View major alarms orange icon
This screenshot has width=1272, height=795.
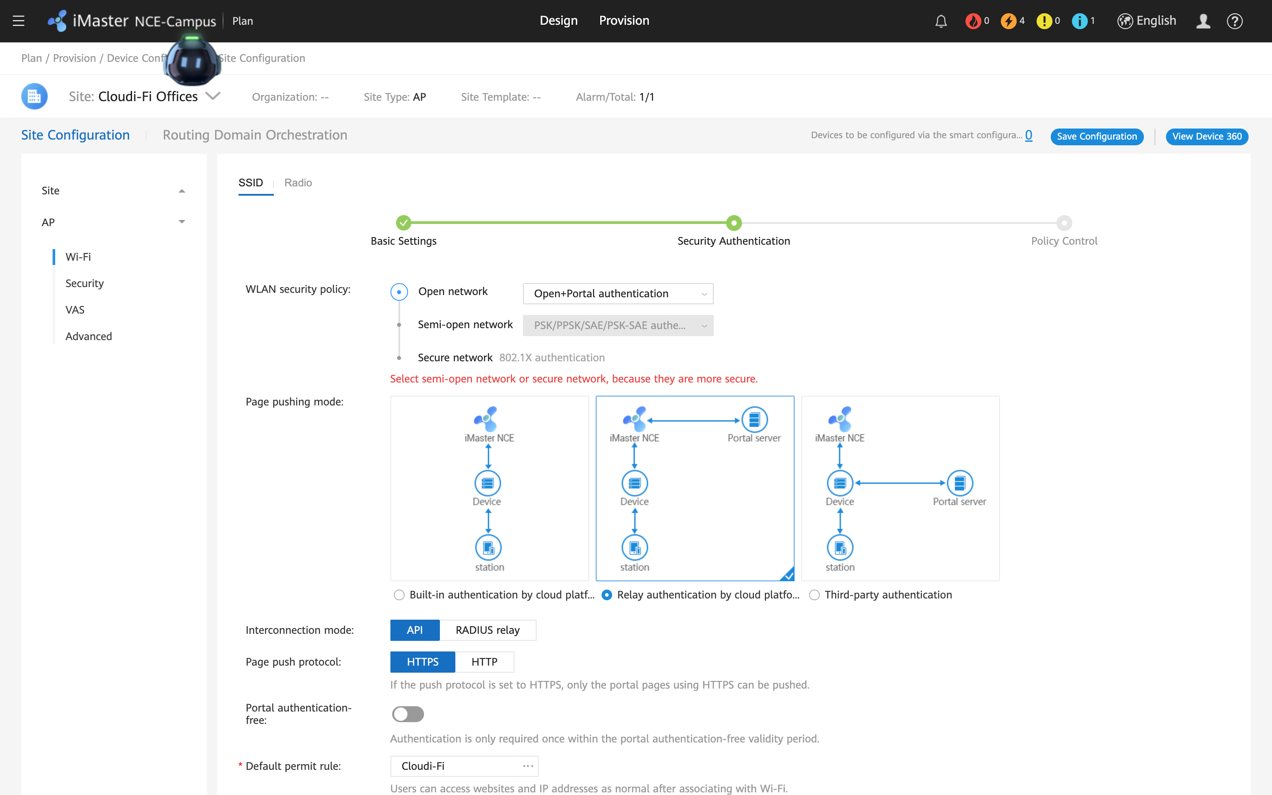1008,21
